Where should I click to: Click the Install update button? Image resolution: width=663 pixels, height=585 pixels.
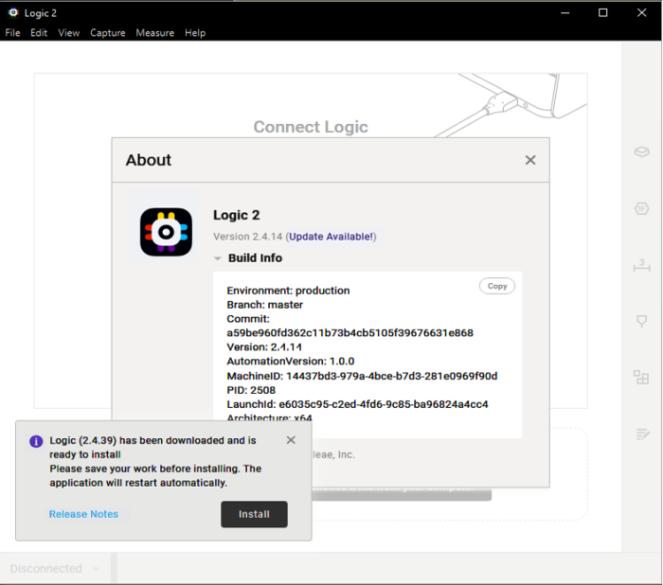tap(254, 514)
